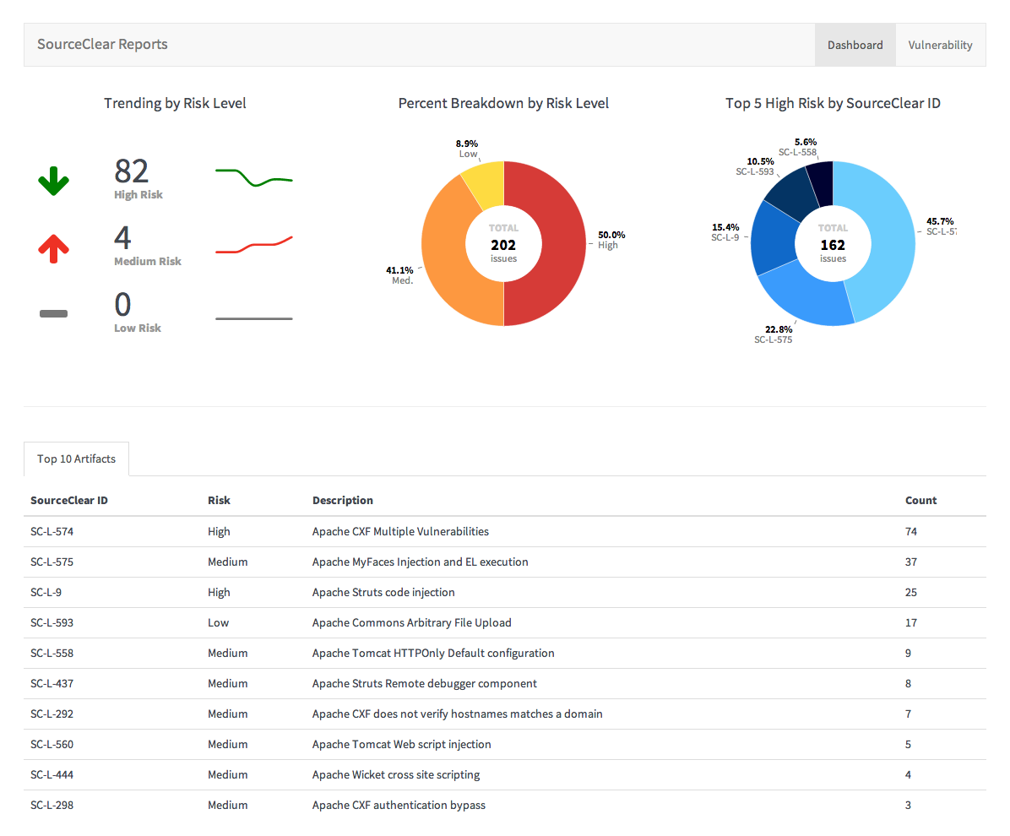Click the Count column header
This screenshot has width=1010, height=836.
tap(920, 500)
